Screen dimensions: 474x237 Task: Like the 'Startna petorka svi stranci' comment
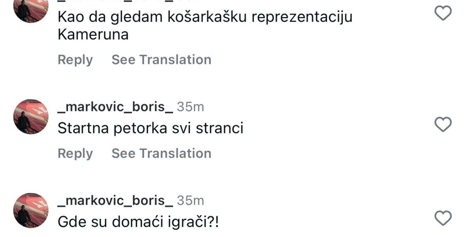click(x=443, y=124)
